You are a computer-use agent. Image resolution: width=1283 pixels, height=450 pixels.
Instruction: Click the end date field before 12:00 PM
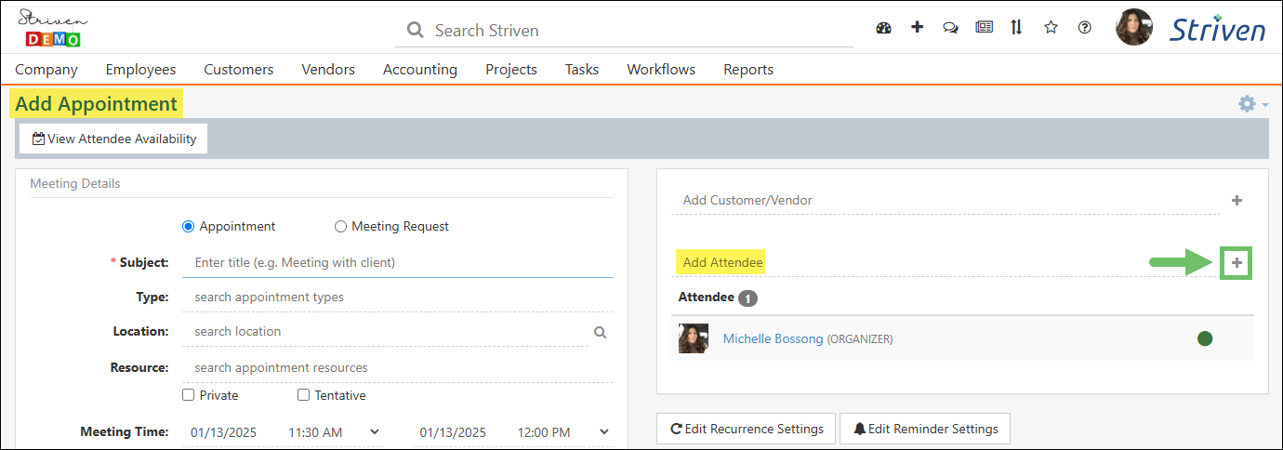pos(453,432)
